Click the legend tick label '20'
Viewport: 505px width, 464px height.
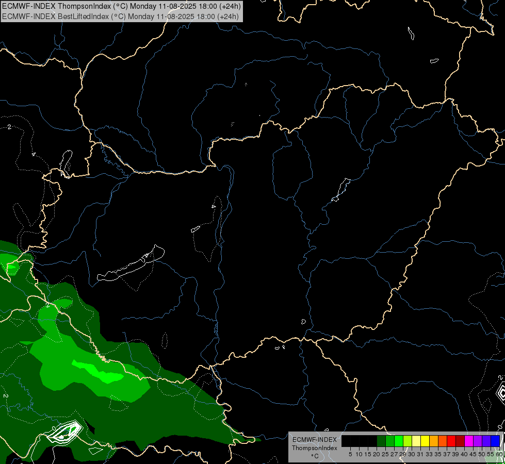[377, 454]
